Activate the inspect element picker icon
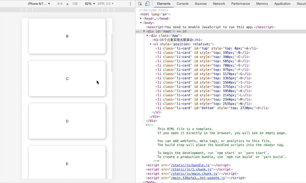This screenshot has height=183, width=306. tap(140, 4)
